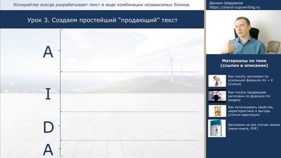
Task: Click the shard-copywriting.ru URL
Action: tap(234, 7)
